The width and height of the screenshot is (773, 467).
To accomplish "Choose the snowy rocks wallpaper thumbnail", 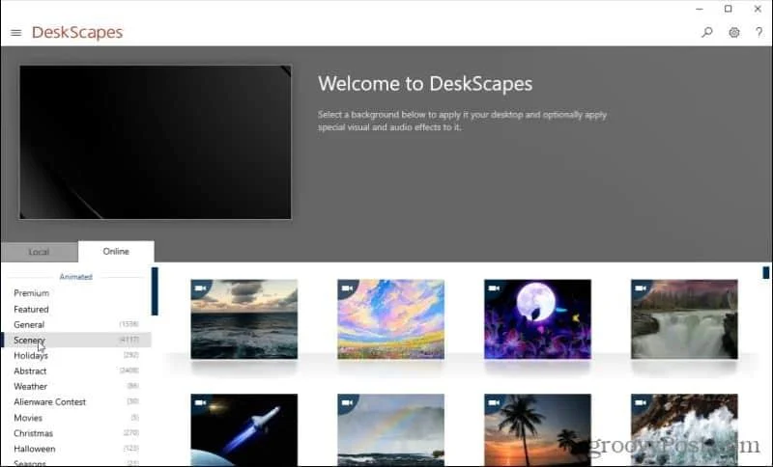I will click(684, 430).
